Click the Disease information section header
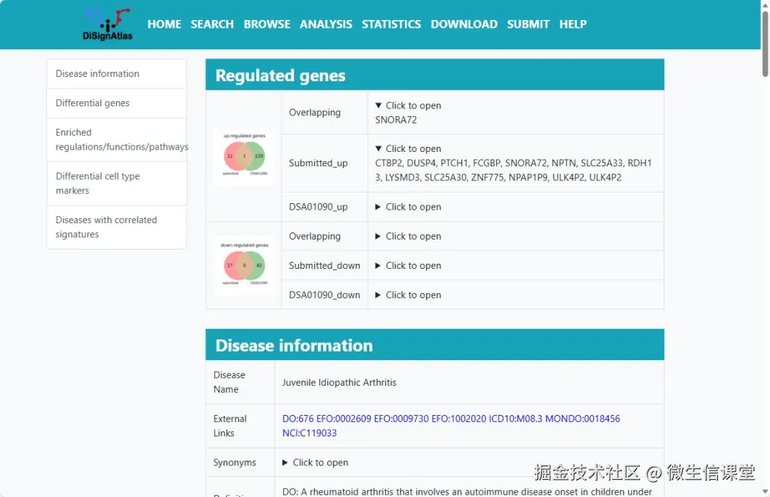Screen dimensions: 770x497 435,344
